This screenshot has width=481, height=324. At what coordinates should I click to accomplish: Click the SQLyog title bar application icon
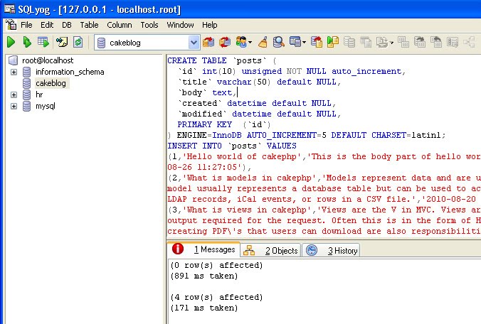pyautogui.click(x=9, y=9)
